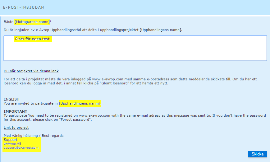
Task: Click the 'e-Avrop AB' company name
Action: [x=12, y=144]
